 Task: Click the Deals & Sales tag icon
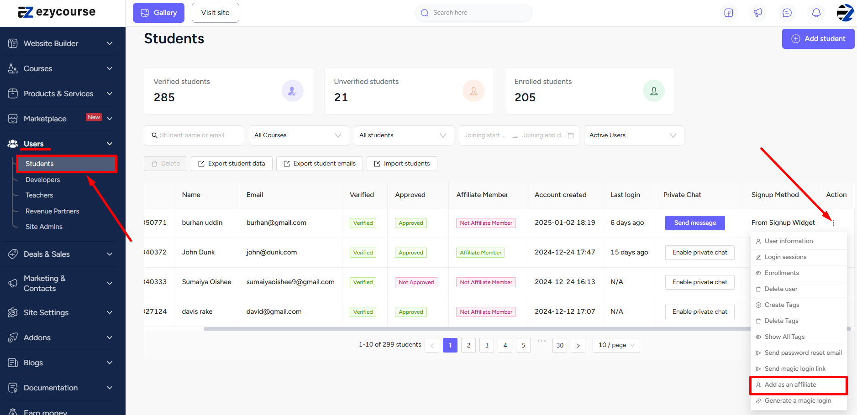13,254
